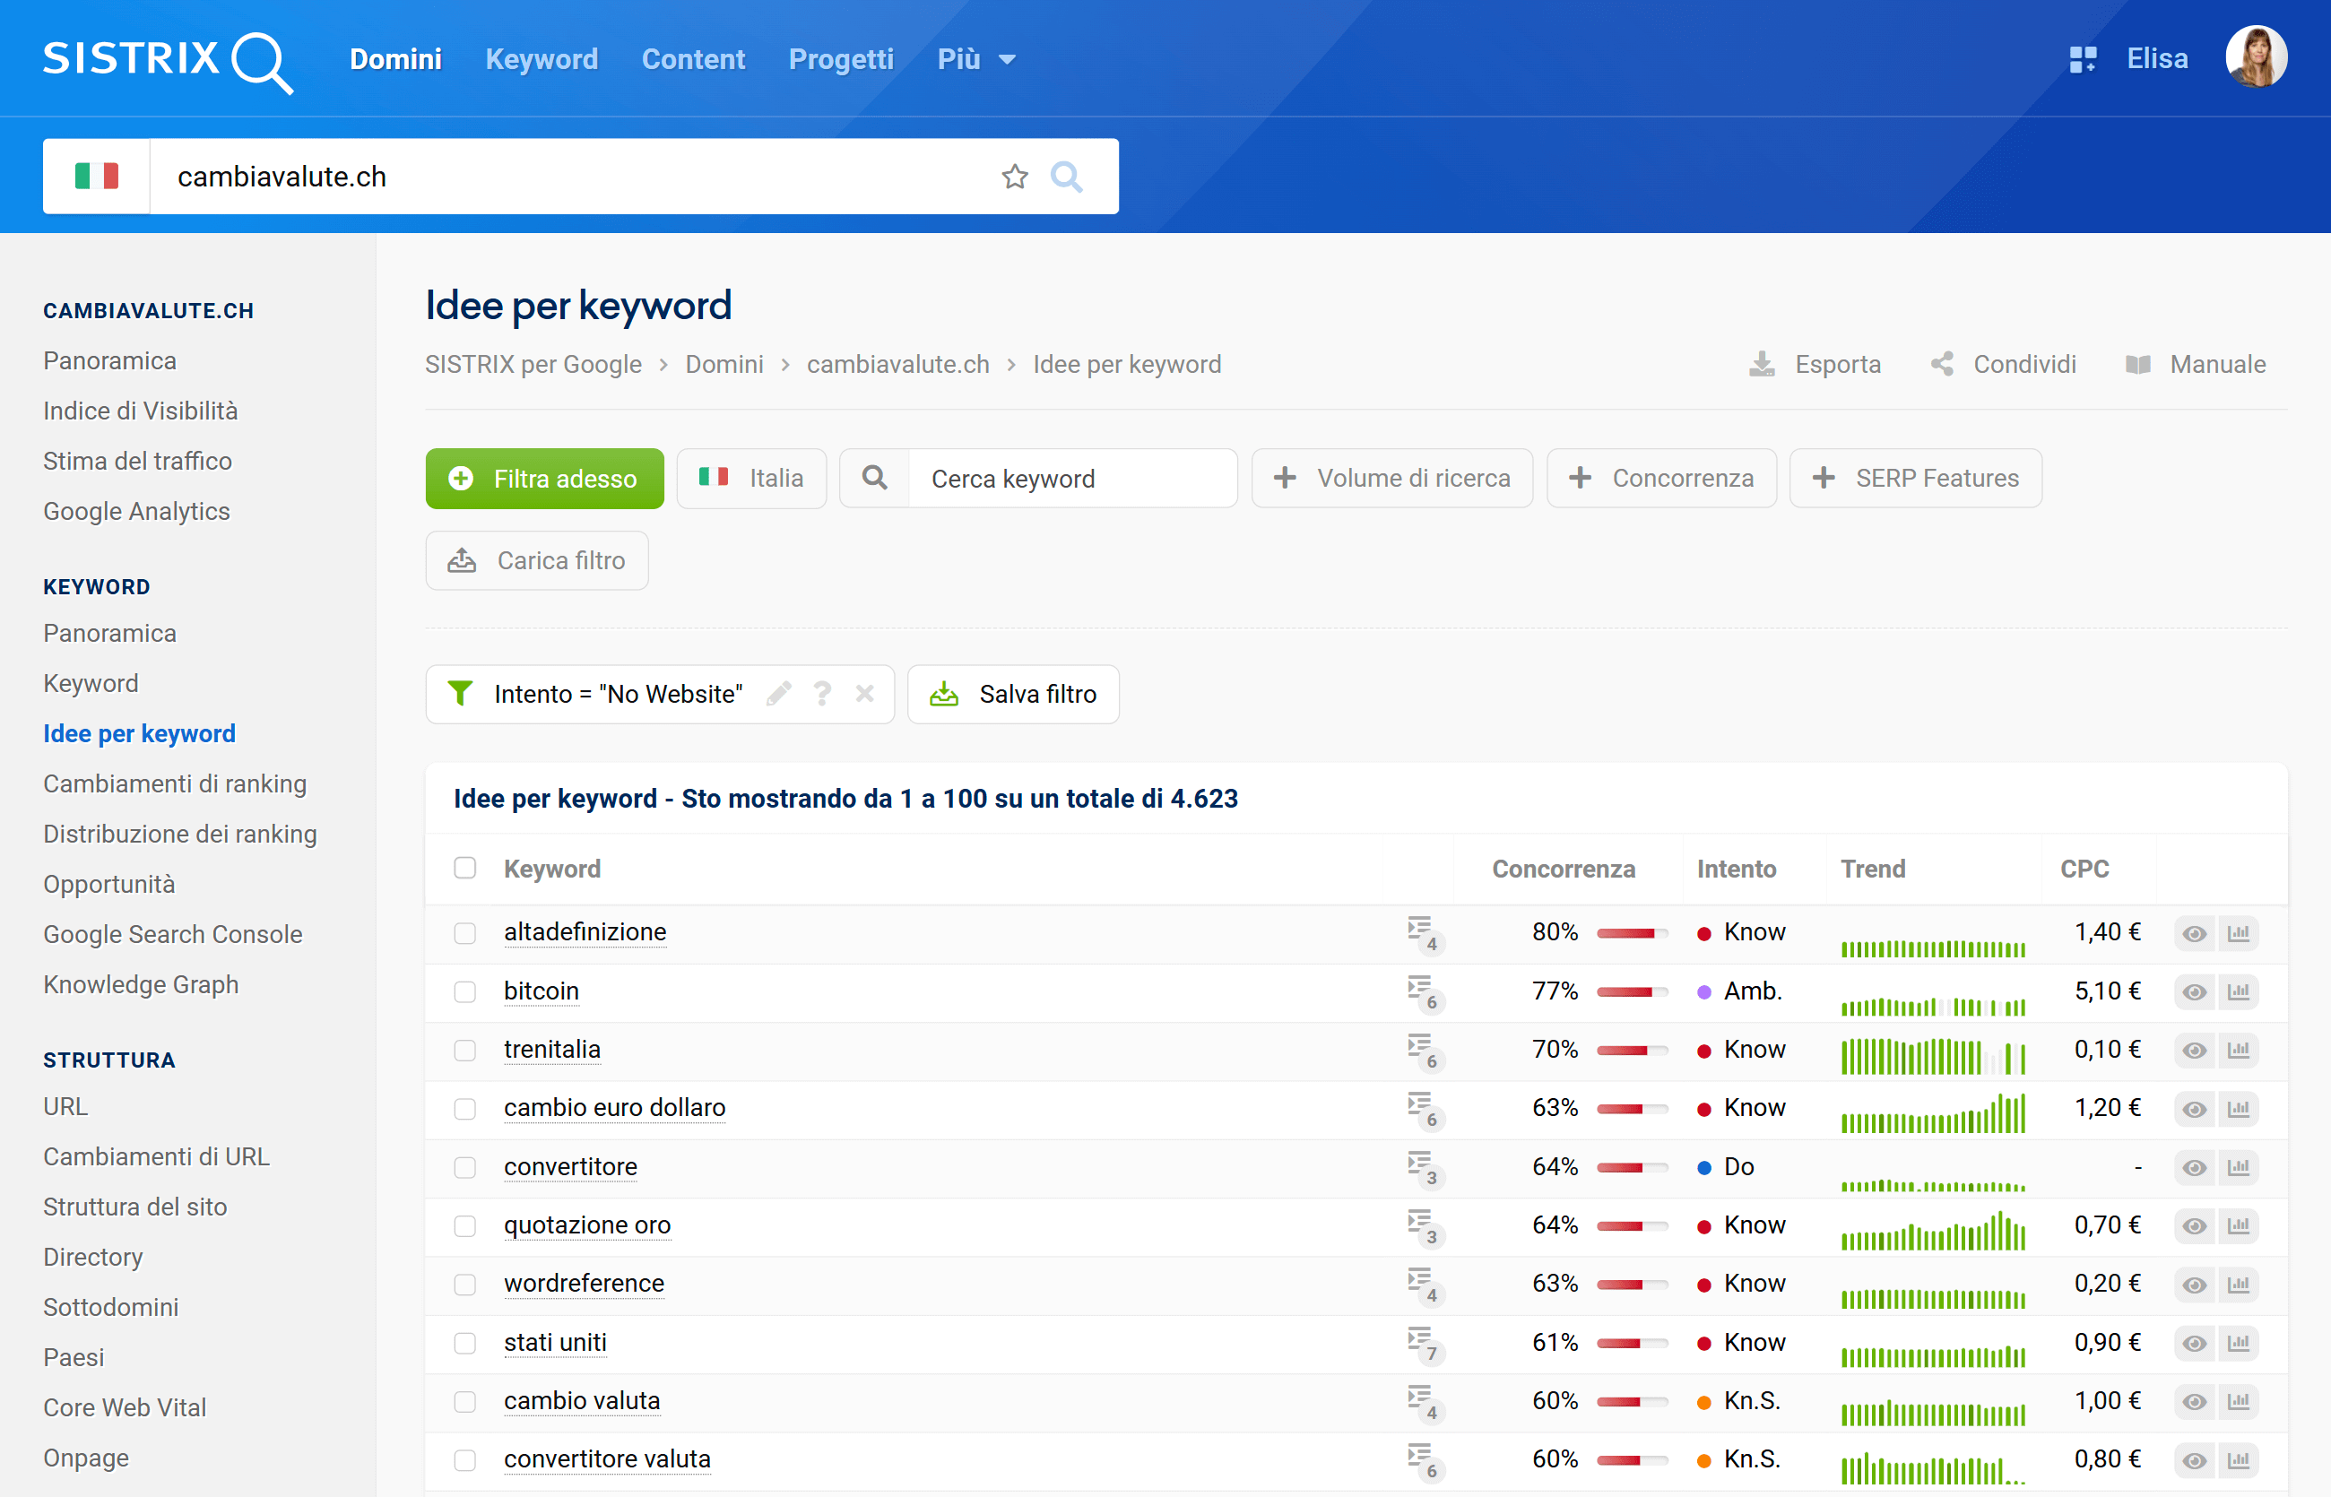Remove the Intento filter via the X icon
Screen dimensions: 2331x1497
864,693
